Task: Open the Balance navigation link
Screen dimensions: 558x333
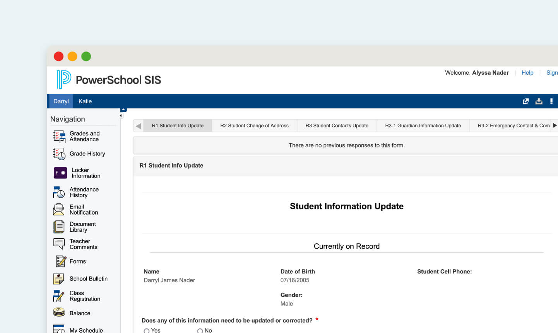Action: click(x=80, y=313)
